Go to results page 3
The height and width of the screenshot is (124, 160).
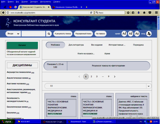pyautogui.click(x=97, y=76)
